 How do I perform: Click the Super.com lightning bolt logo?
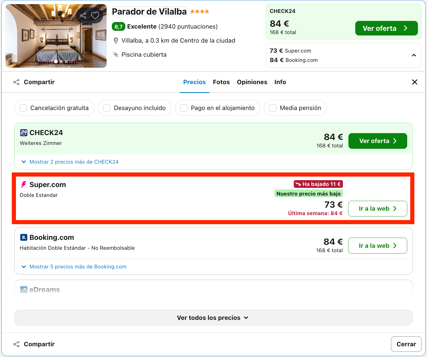click(x=24, y=185)
